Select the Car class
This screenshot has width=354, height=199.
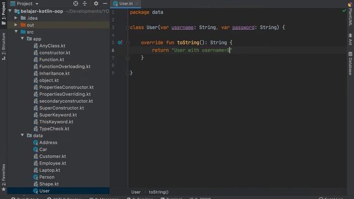(x=43, y=150)
